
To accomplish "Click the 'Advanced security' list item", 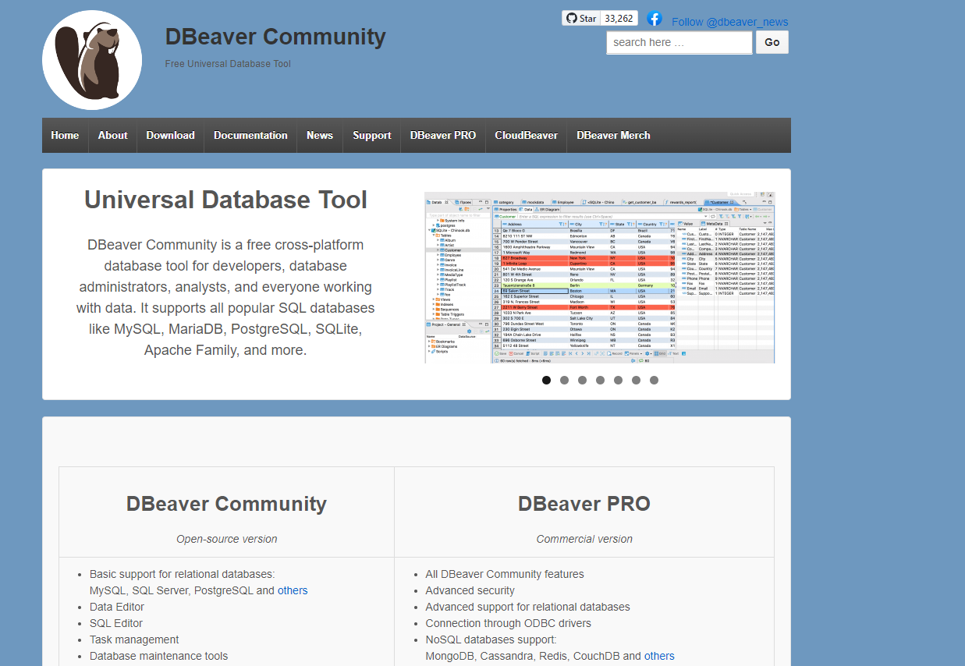I will (x=470, y=590).
